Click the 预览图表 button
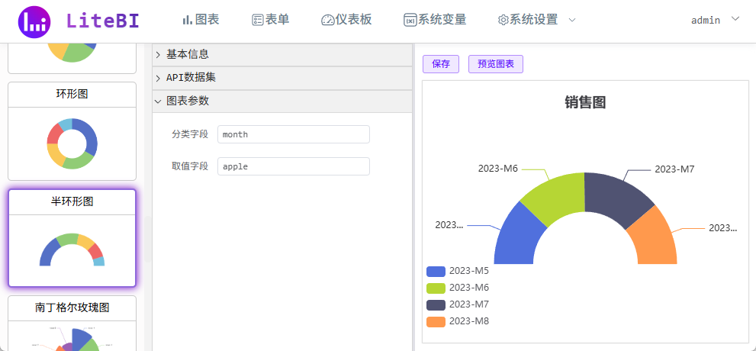 [495, 64]
